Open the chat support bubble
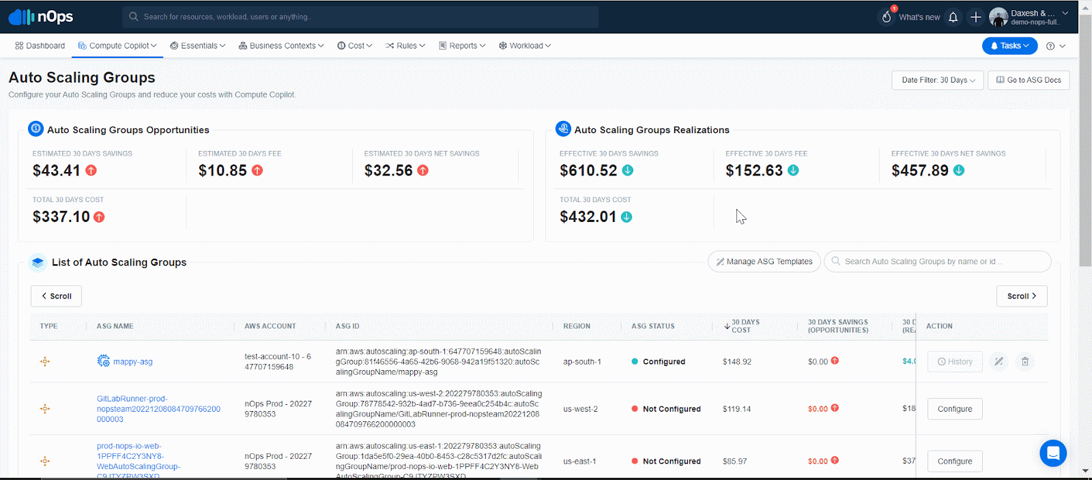 tap(1052, 453)
